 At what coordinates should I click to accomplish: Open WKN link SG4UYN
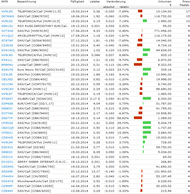tap(7, 70)
